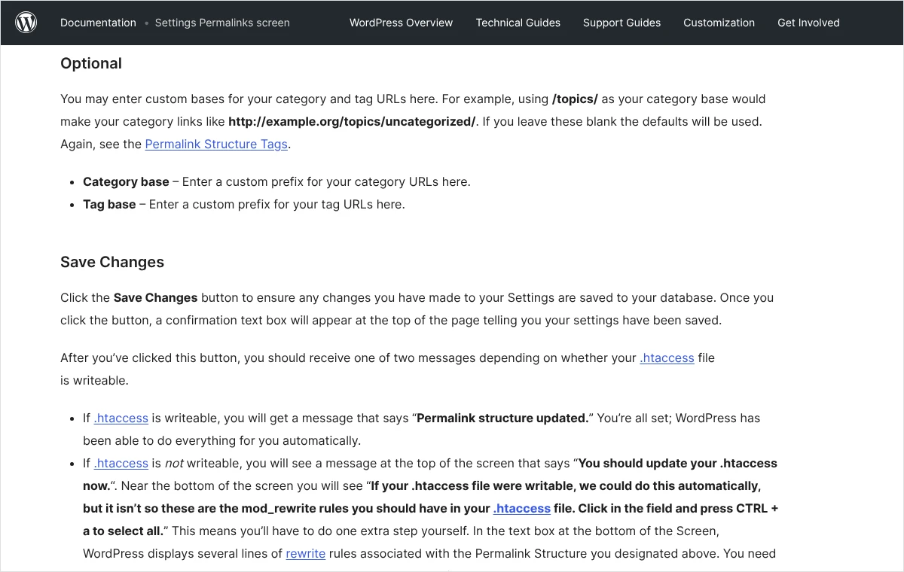Click the Save Changes section heading

(x=112, y=262)
